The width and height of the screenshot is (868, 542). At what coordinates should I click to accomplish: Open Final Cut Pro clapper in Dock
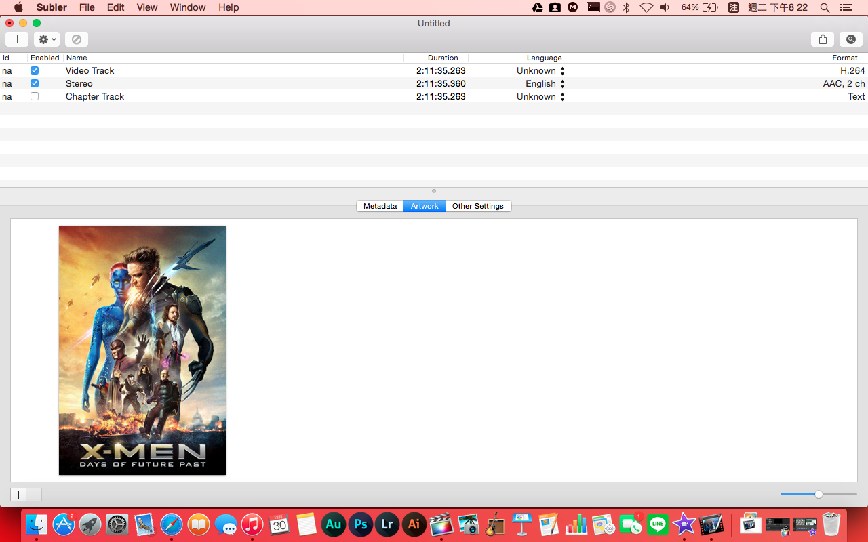pyautogui.click(x=441, y=524)
